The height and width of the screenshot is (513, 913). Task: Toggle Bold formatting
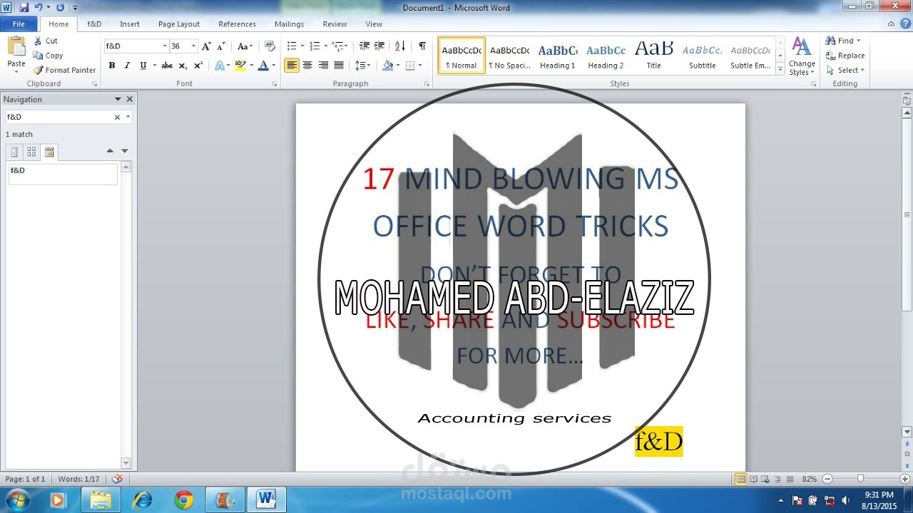pos(112,66)
